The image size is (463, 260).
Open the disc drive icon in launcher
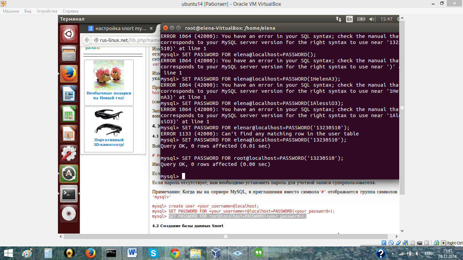pos(69,214)
